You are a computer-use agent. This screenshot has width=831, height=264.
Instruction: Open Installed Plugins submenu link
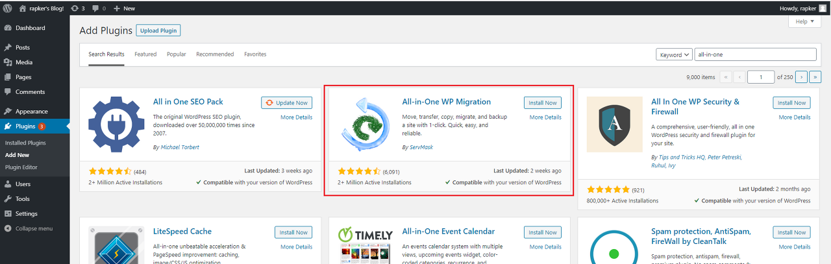point(25,143)
